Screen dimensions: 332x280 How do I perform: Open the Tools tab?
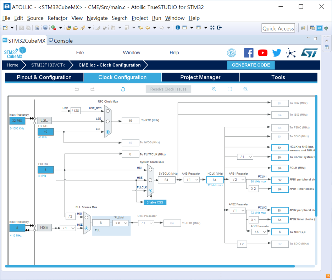click(x=278, y=77)
